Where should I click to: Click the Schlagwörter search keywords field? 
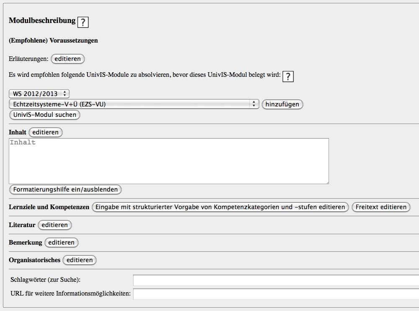pyautogui.click(x=275, y=280)
